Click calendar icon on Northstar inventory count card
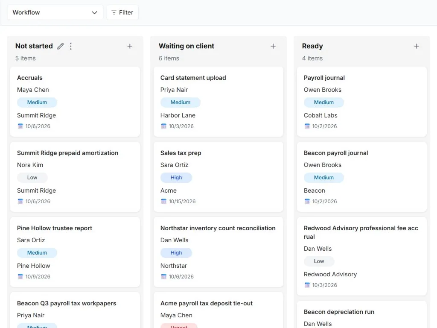The width and height of the screenshot is (437, 328). point(163,276)
